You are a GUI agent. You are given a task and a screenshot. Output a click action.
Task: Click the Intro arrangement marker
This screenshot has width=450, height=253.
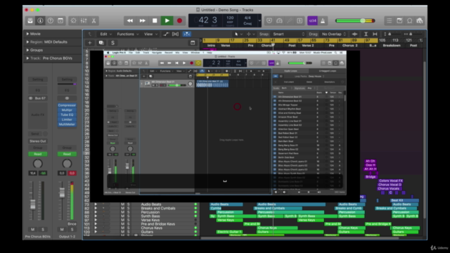pos(211,45)
